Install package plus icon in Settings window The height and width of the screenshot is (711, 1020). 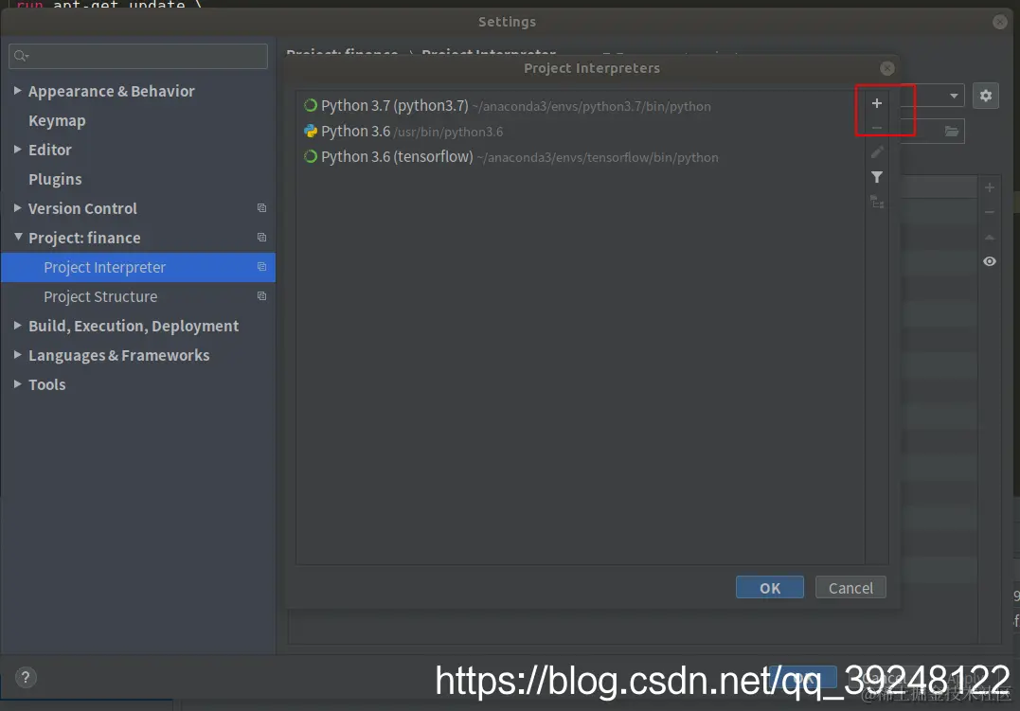pos(990,188)
